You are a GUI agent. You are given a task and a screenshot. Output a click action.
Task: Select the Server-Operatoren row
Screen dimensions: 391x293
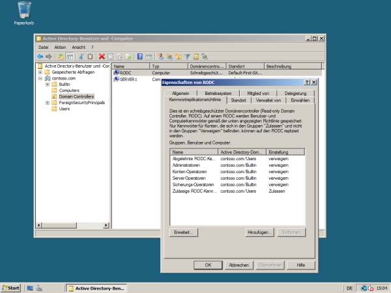(x=237, y=178)
